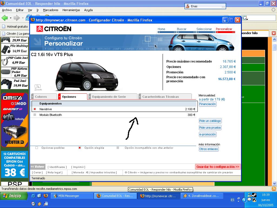
Task: Click the Financiación button
Action: (207, 104)
